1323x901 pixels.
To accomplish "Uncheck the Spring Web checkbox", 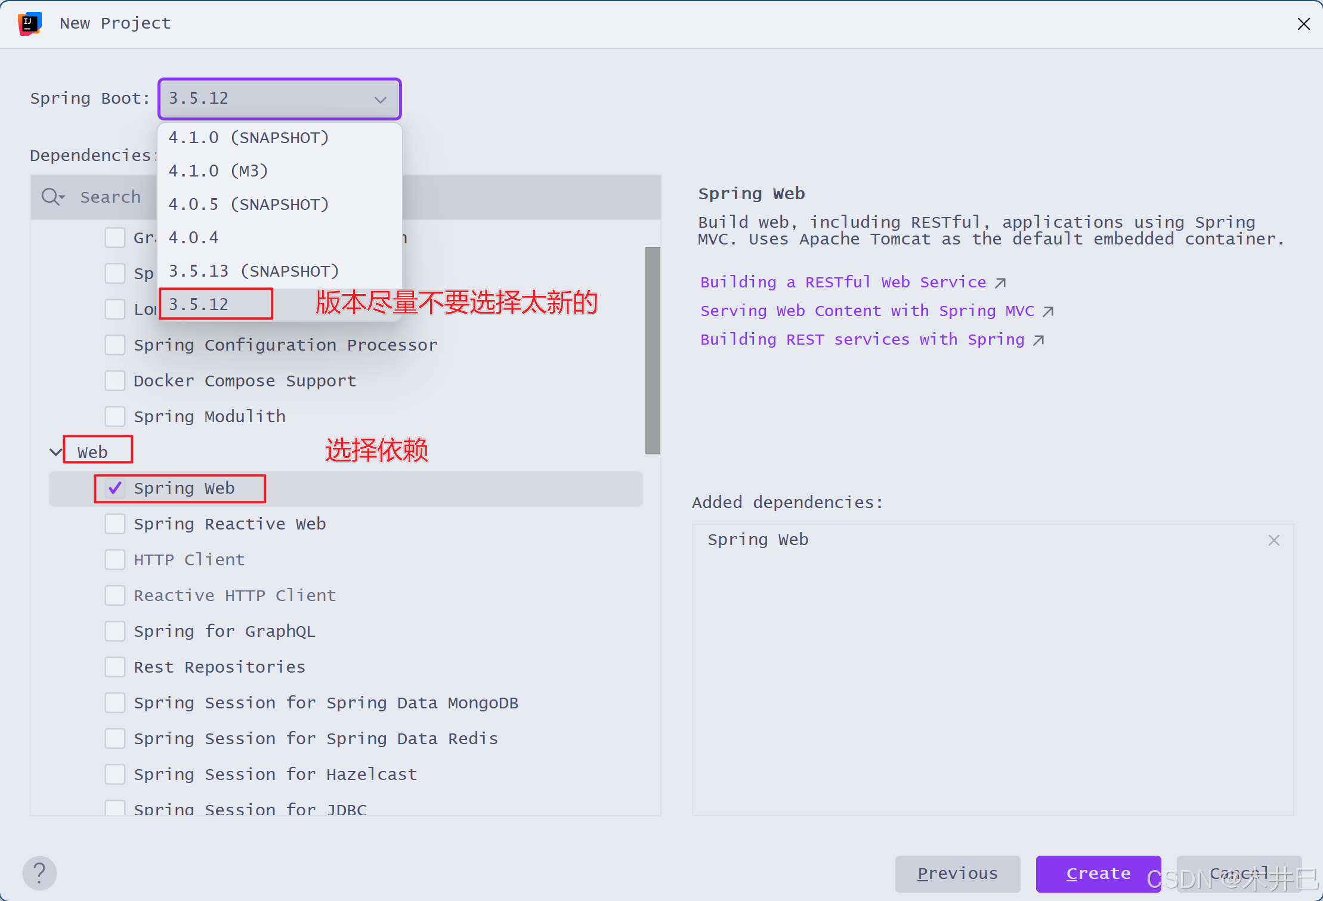I will click(115, 488).
